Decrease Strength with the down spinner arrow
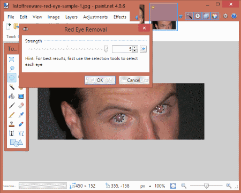This screenshot has height=193, width=241. (x=135, y=50)
